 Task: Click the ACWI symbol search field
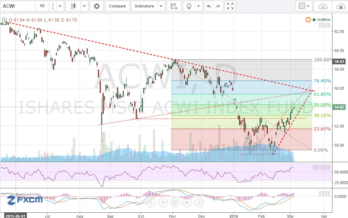[x=18, y=6]
